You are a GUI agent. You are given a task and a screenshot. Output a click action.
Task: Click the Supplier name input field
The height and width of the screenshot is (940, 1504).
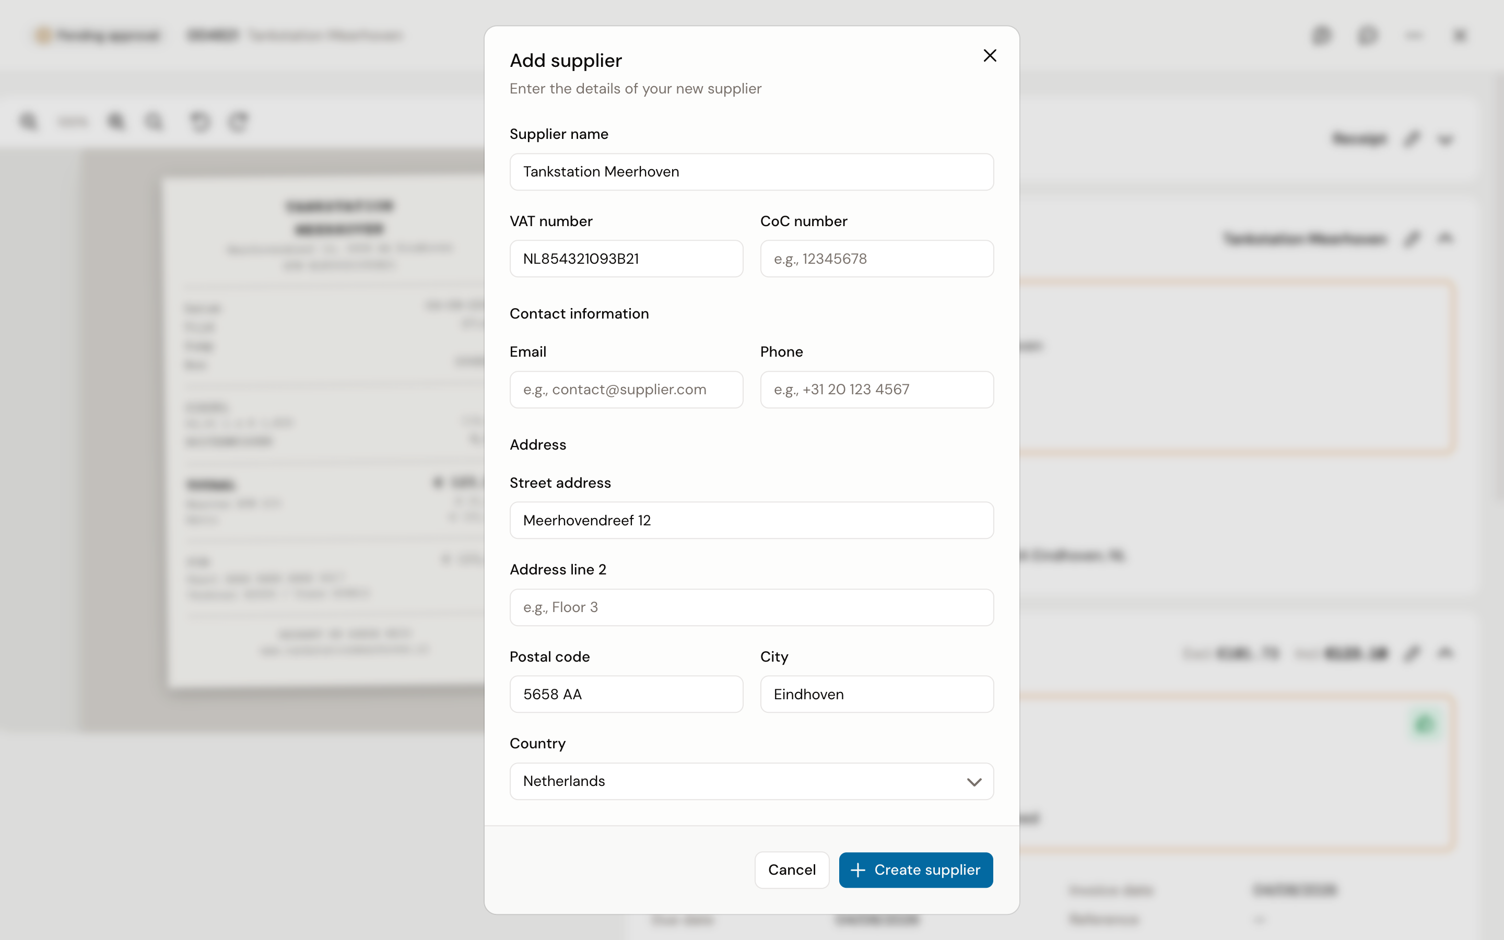click(751, 172)
